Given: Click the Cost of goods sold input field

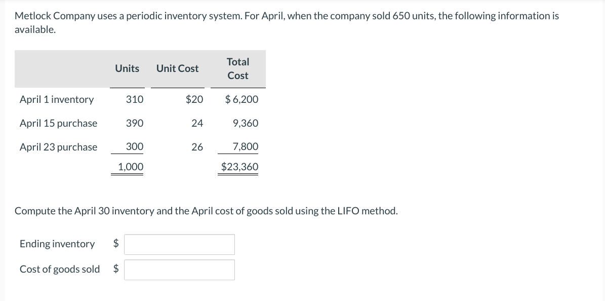Looking at the screenshot, I should pos(179,270).
